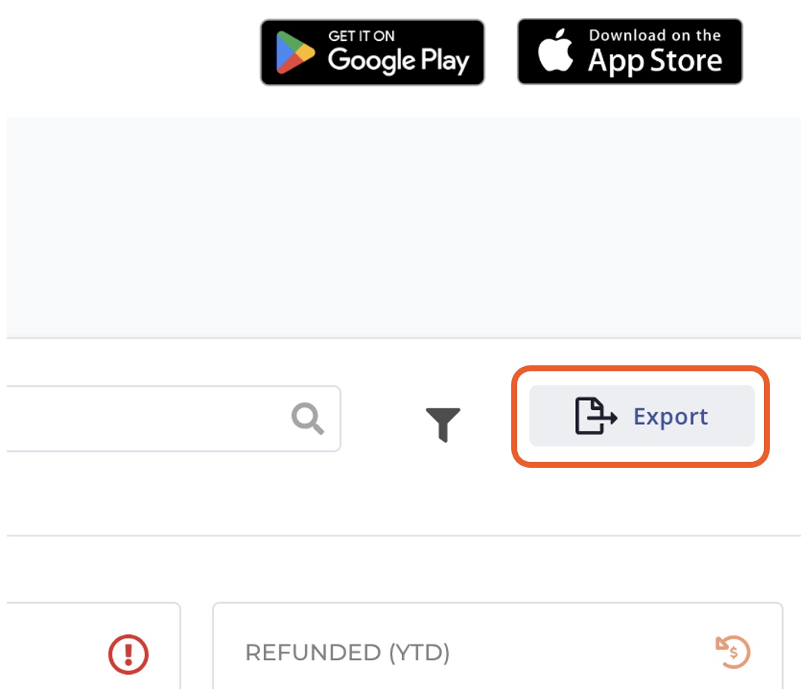Focus the search input field
This screenshot has height=695, width=801.
tap(174, 419)
